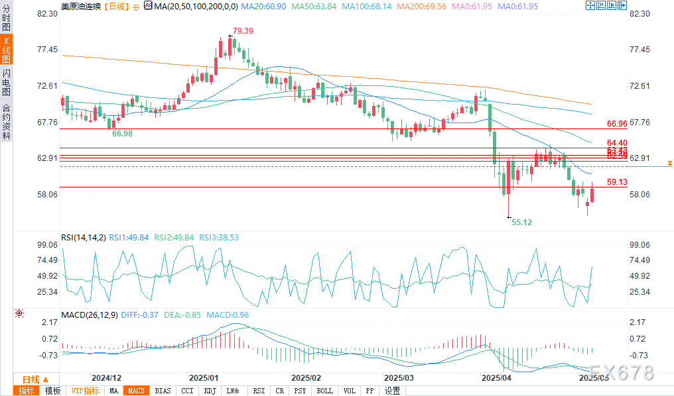Click the rightmost layout icon at top right
674x396 pixels.
pyautogui.click(x=622, y=5)
